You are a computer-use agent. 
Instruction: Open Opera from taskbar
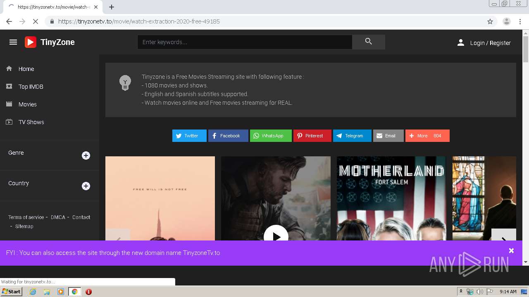coord(88,292)
